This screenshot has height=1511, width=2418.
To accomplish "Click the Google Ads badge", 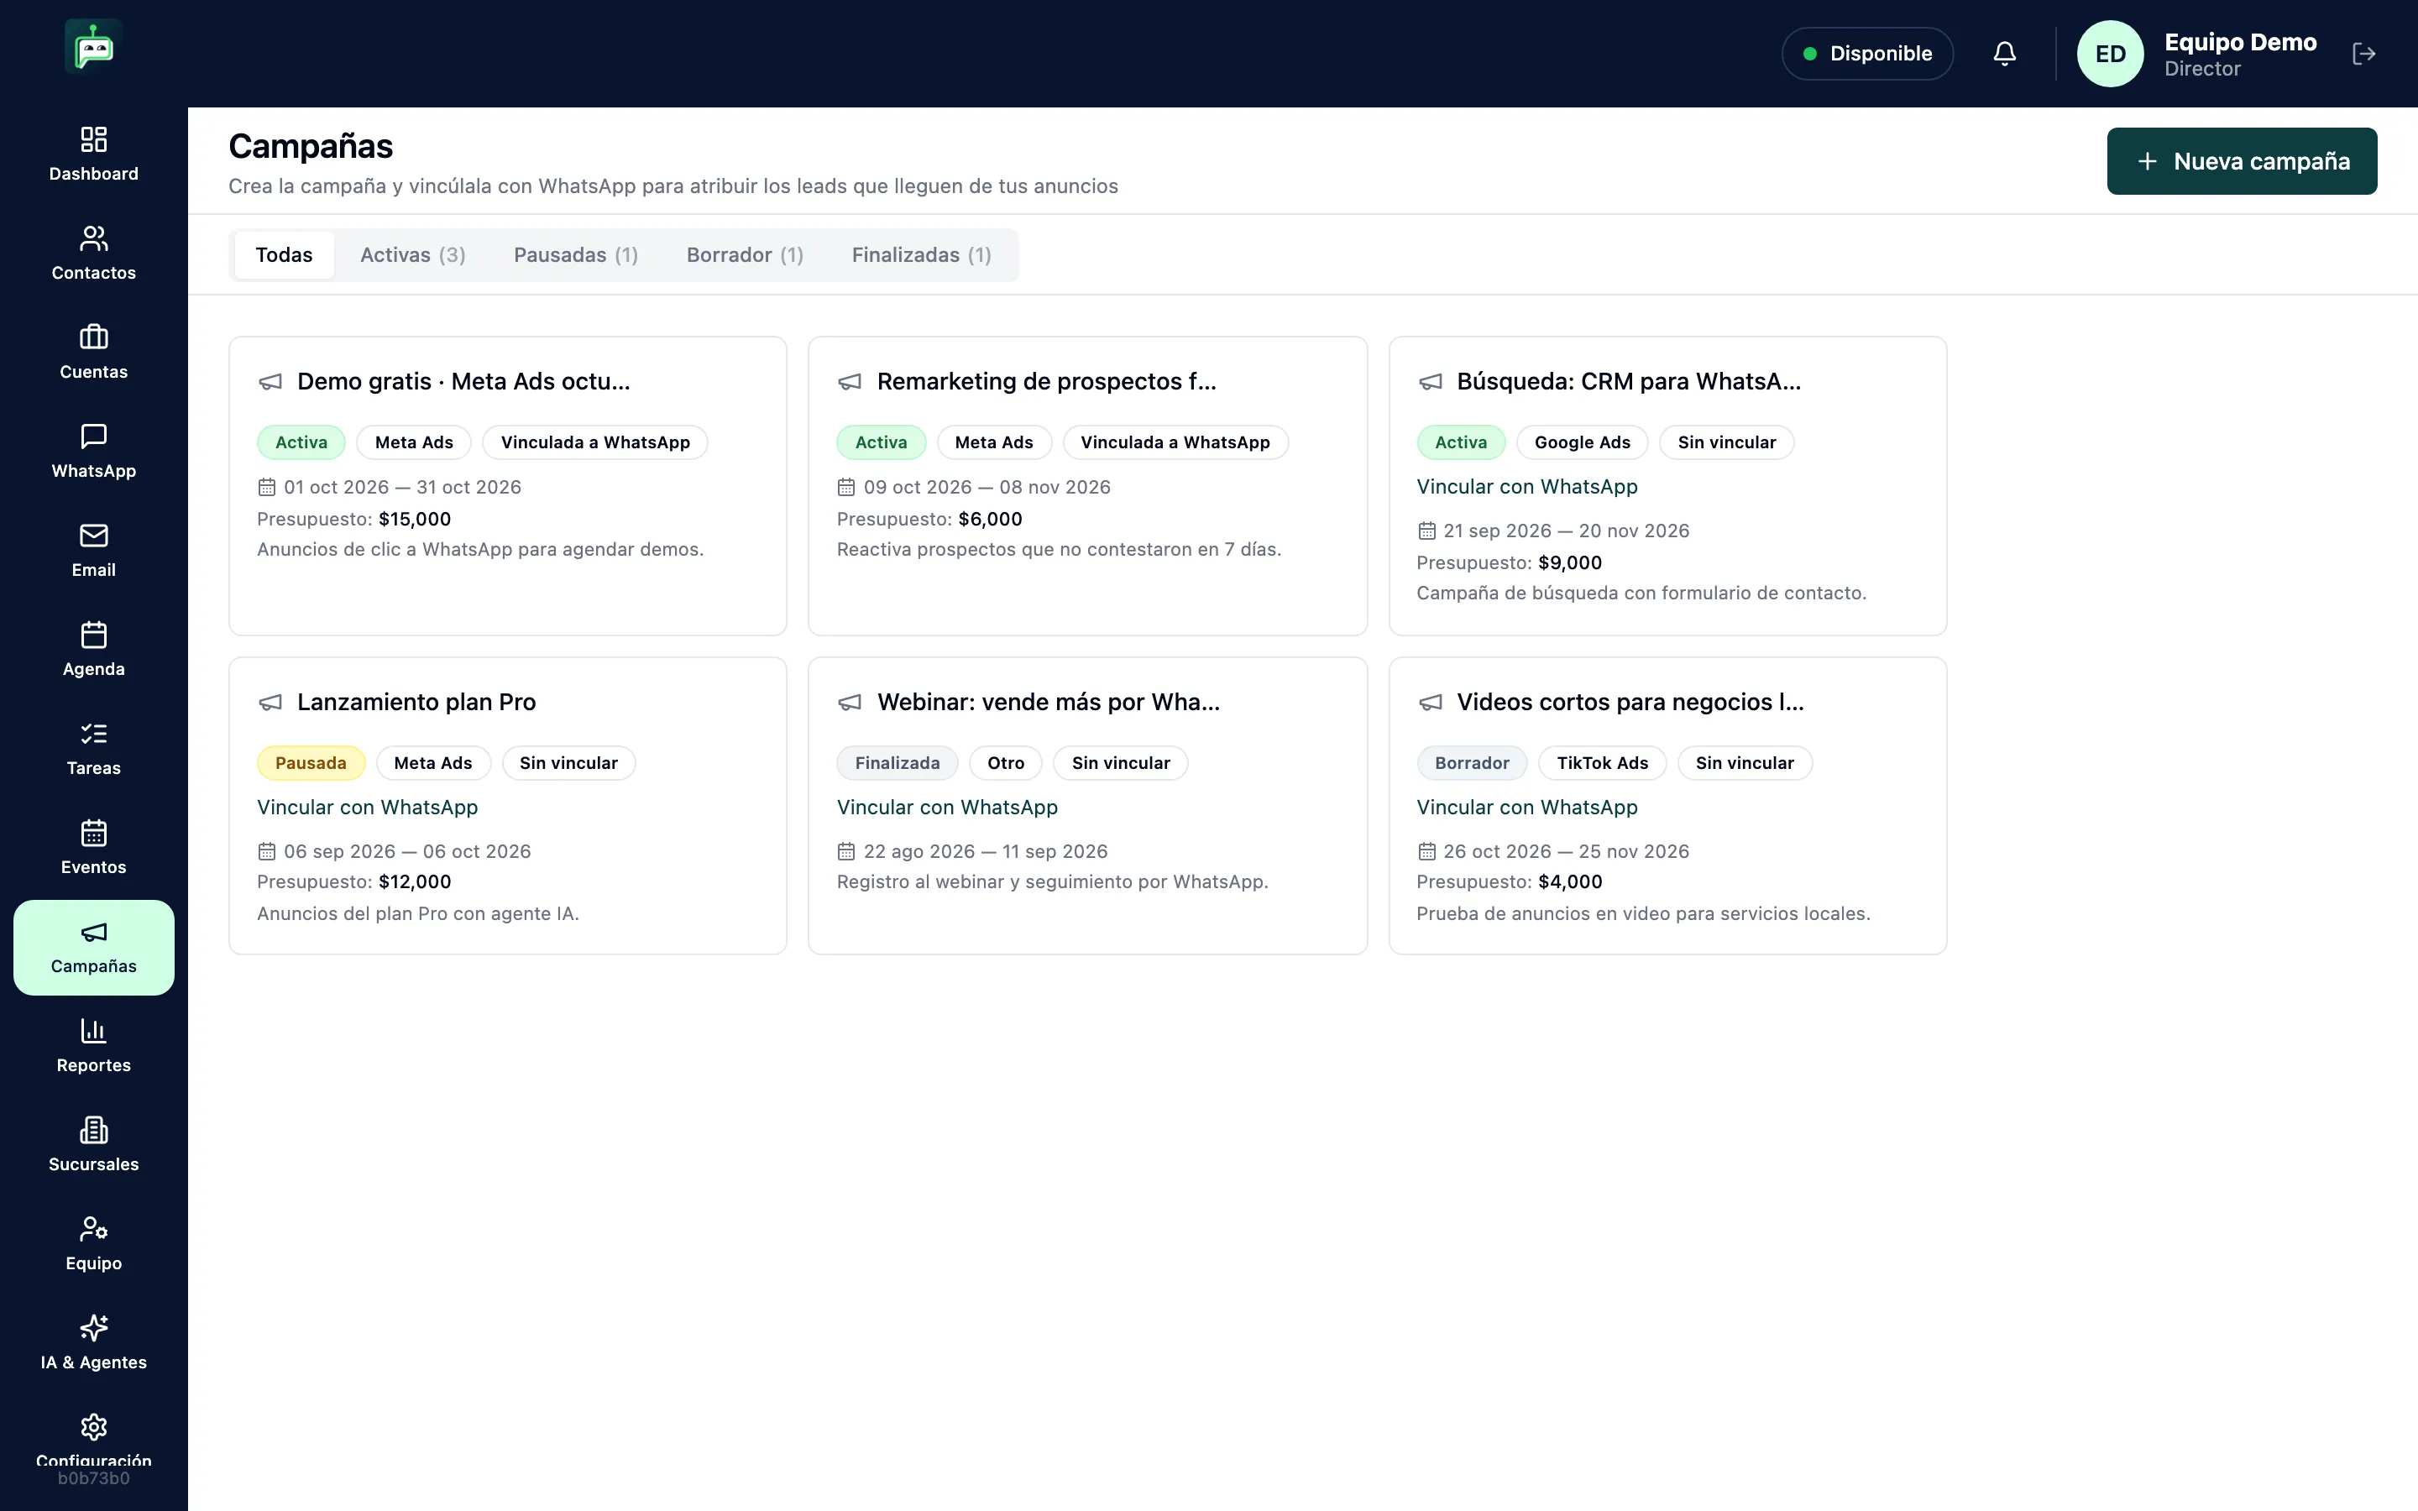I will pos(1582,442).
